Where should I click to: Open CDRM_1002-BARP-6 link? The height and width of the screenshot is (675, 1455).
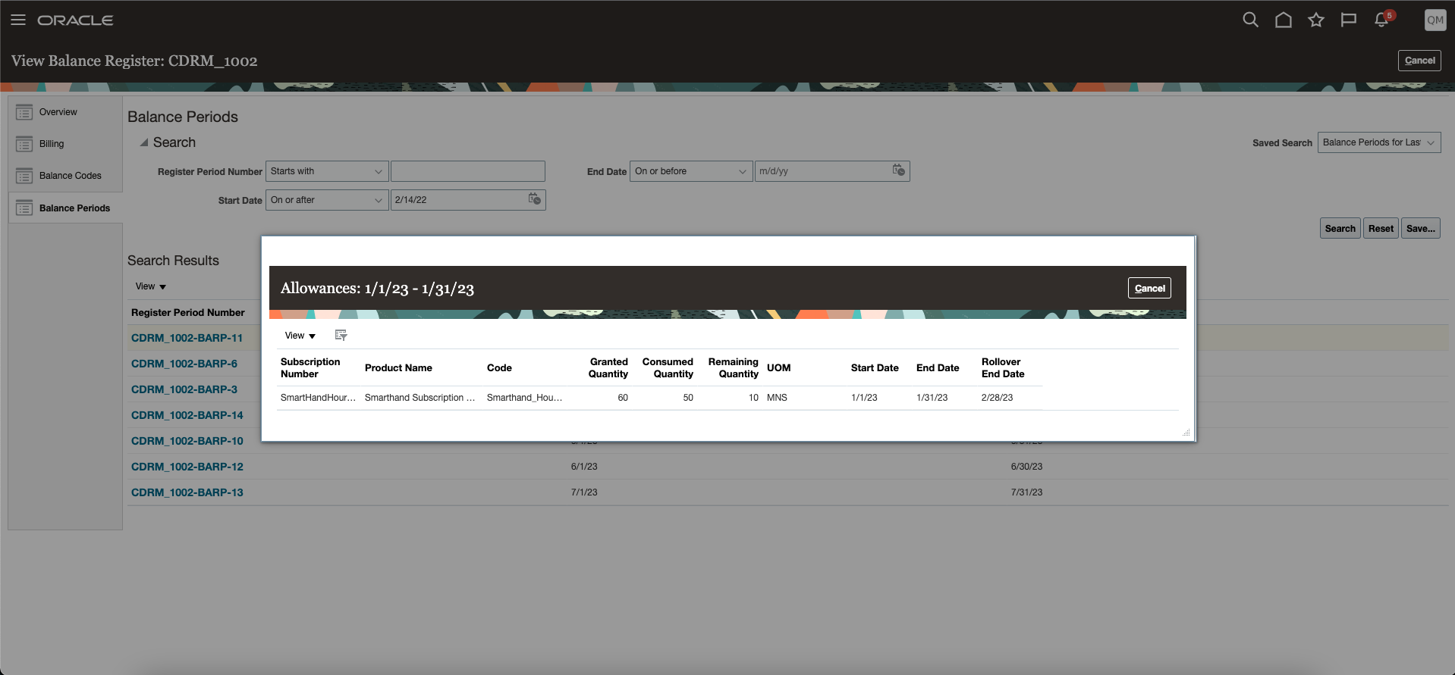pos(184,364)
